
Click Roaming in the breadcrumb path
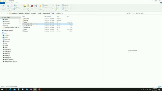pos(27,13)
